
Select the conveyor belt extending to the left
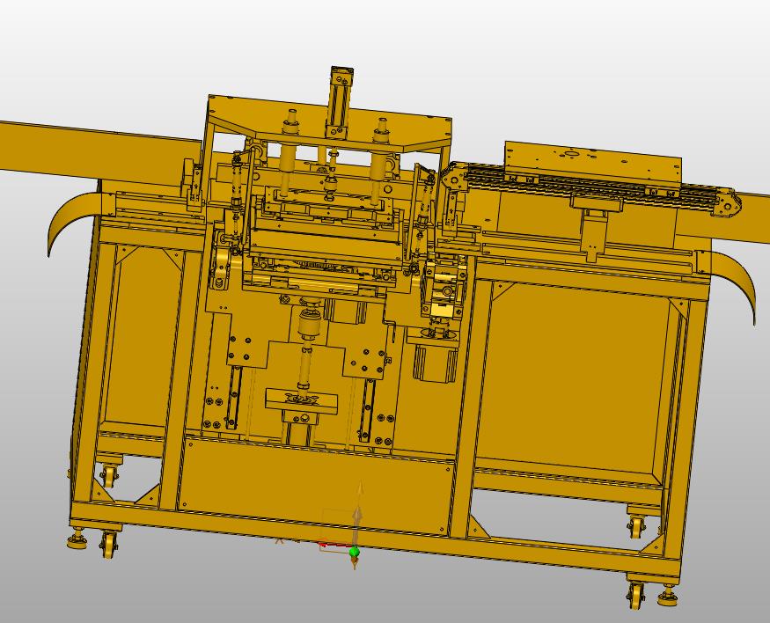[100, 150]
